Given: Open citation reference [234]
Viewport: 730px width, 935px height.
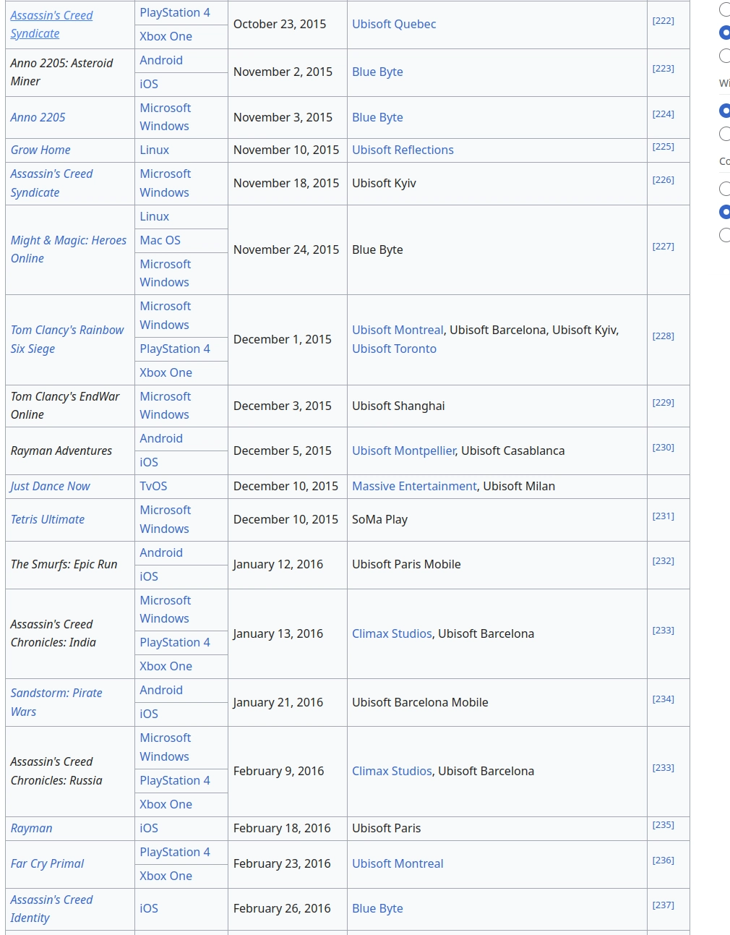Looking at the screenshot, I should coord(663,699).
